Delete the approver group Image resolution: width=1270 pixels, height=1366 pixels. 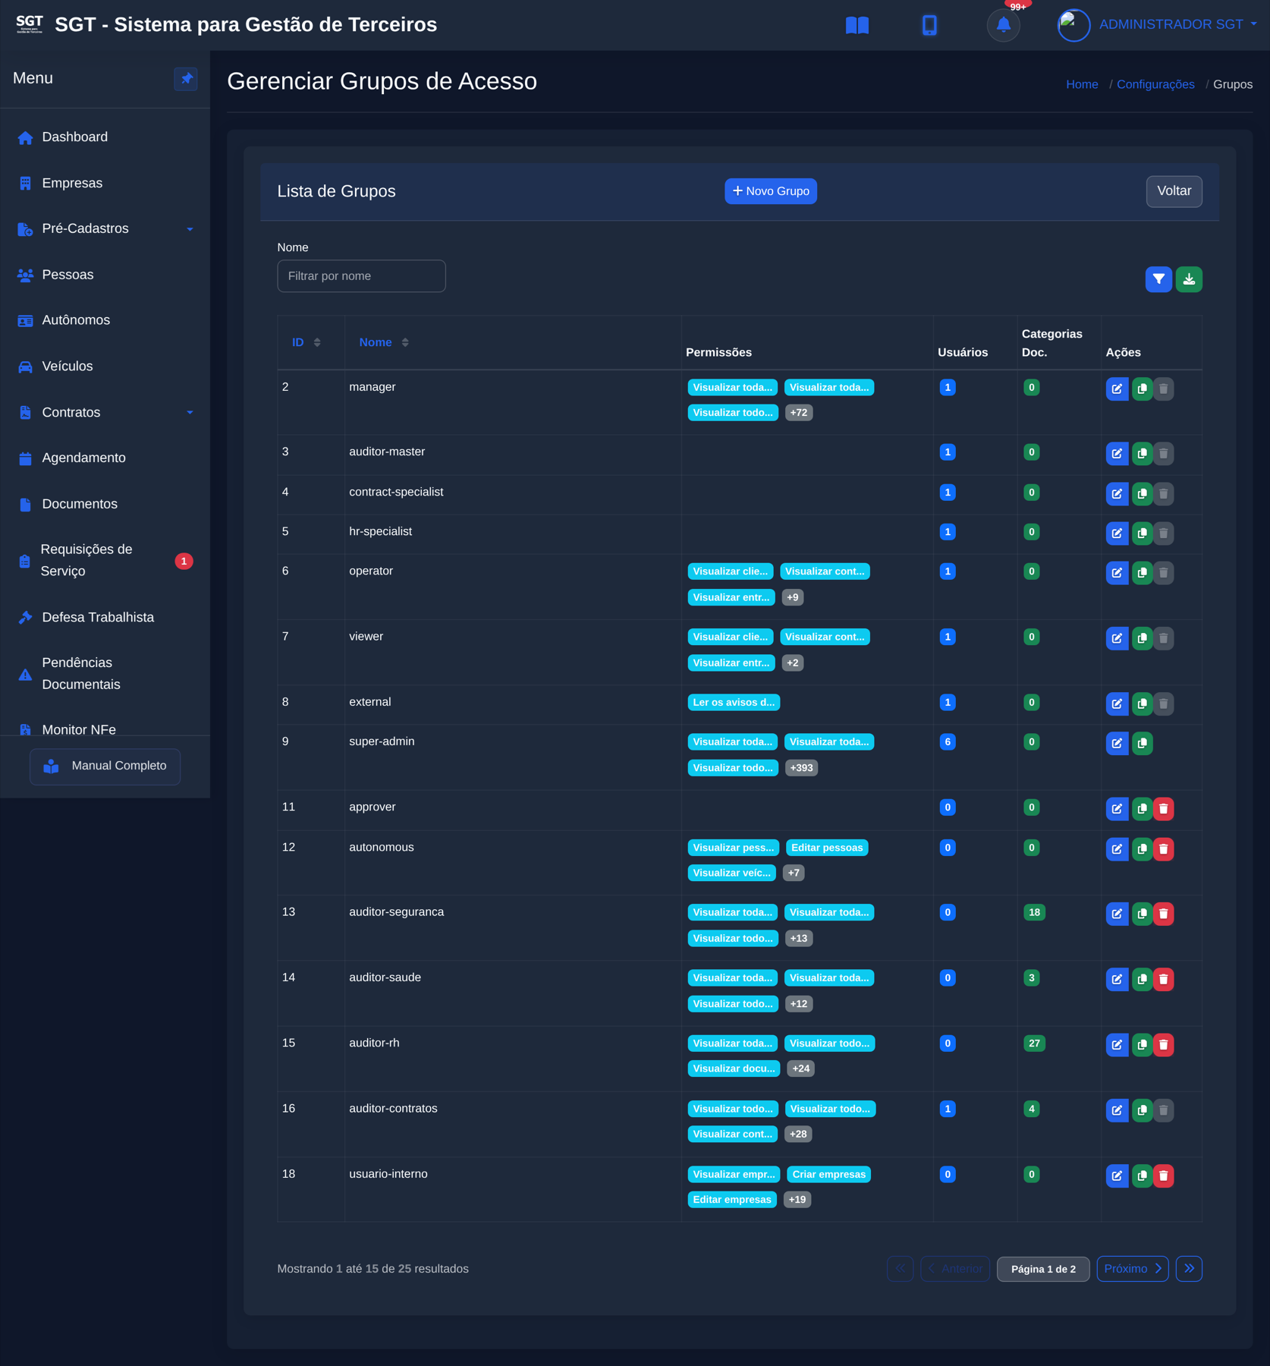click(1163, 809)
